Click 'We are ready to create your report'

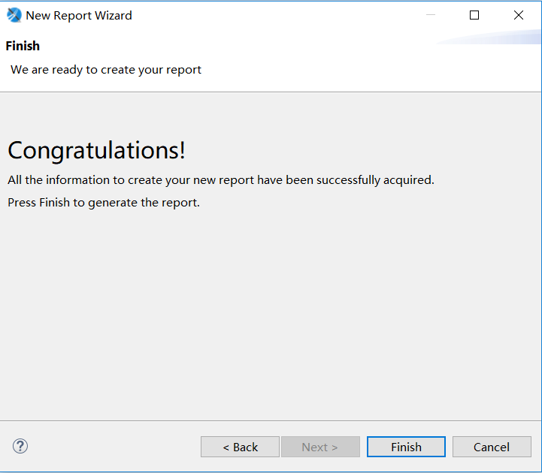tap(106, 70)
